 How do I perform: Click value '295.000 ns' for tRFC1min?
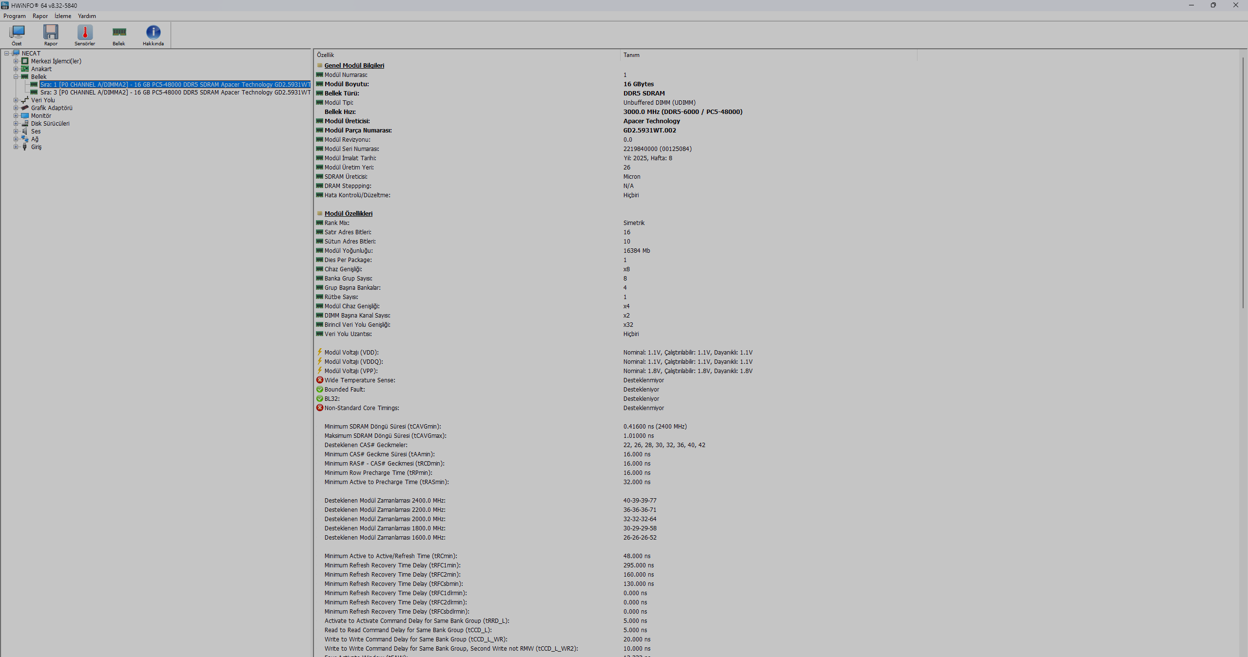click(639, 565)
